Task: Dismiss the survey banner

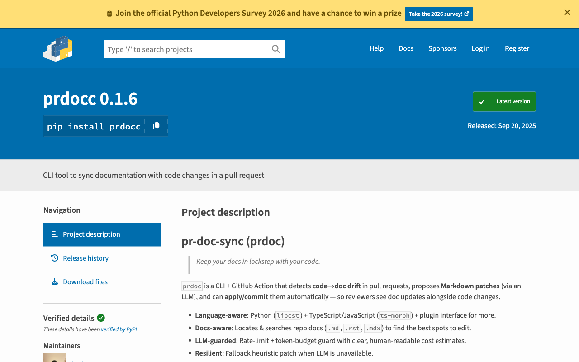Action: (567, 13)
